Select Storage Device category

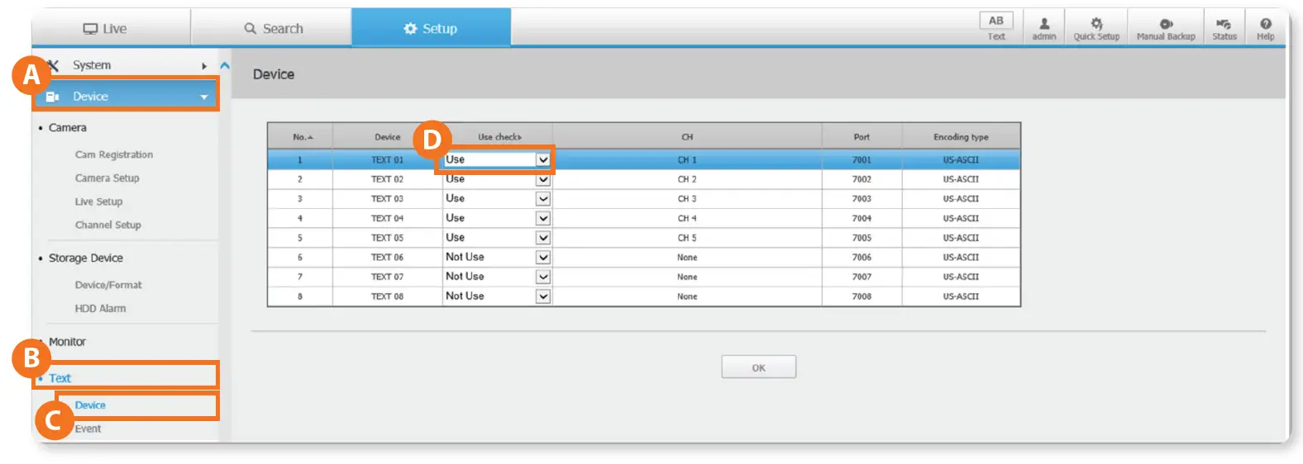(x=85, y=258)
